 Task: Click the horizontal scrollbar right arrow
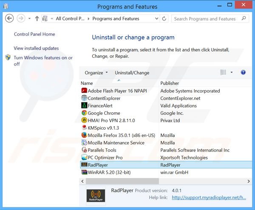point(249,181)
